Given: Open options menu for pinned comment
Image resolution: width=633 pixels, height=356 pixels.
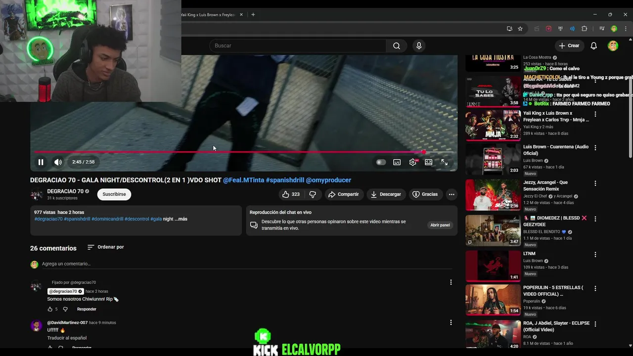Looking at the screenshot, I should pyautogui.click(x=451, y=282).
